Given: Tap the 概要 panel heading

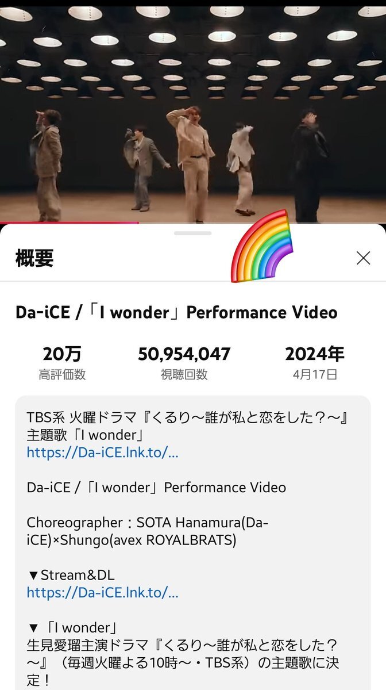Looking at the screenshot, I should 34,259.
